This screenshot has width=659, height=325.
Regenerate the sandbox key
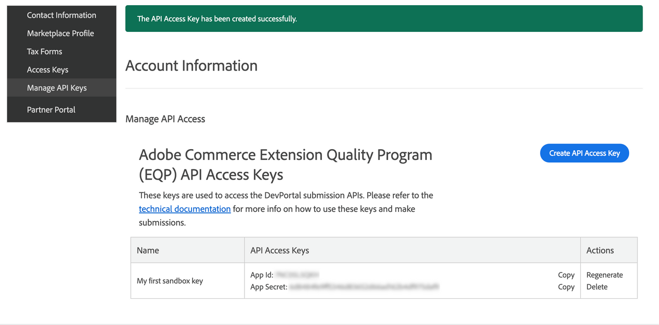click(x=604, y=275)
